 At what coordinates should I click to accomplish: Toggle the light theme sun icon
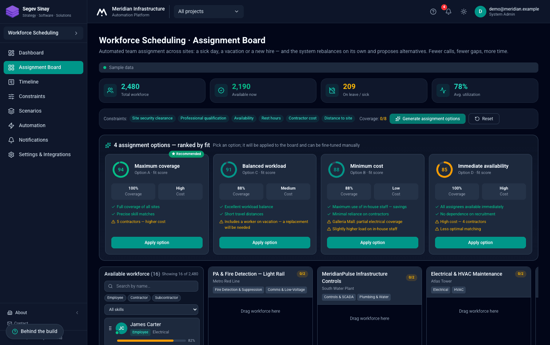pos(464,12)
